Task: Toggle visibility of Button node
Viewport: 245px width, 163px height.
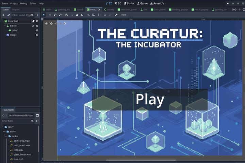Action: (37, 26)
